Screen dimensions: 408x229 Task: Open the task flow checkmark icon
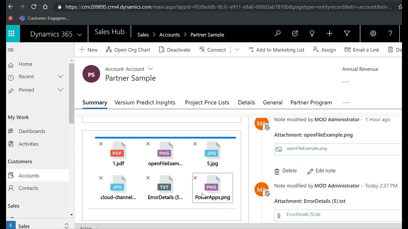point(295,34)
